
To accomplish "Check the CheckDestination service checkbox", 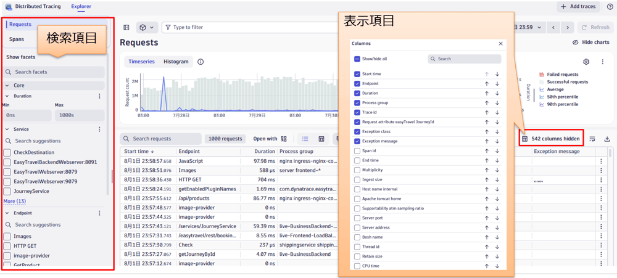I will 7,153.
